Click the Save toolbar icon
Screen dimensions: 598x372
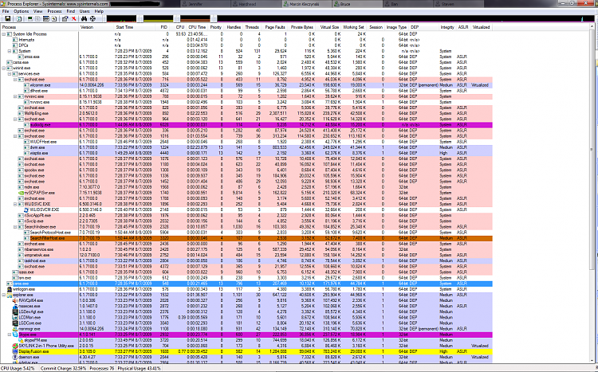pos(8,18)
